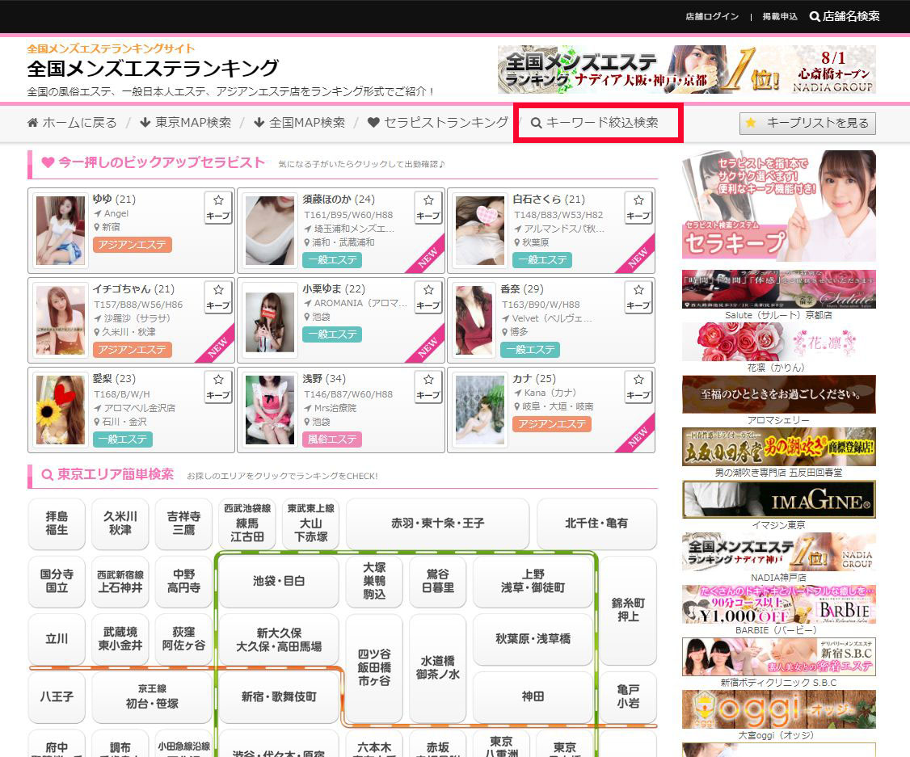
Task: Open 掲載申込 link
Action: tap(780, 17)
